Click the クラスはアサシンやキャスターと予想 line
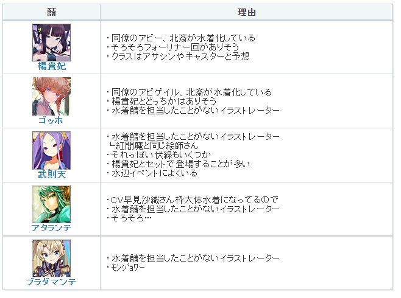The width and height of the screenshot is (401, 298). 178,57
